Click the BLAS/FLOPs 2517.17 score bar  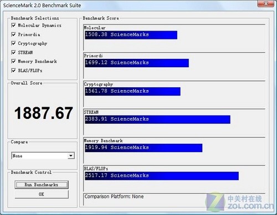click(x=162, y=176)
